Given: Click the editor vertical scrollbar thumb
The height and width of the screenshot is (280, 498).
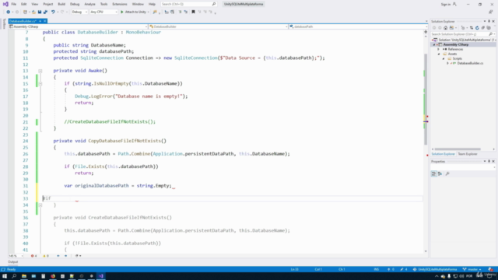Looking at the screenshot, I should (426, 99).
